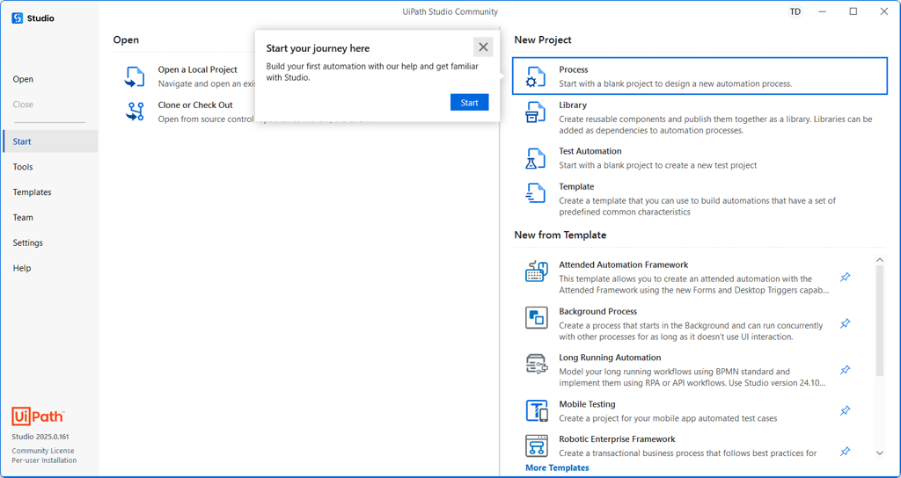Pin the Long Running Automation template
The width and height of the screenshot is (901, 478).
pyautogui.click(x=845, y=370)
